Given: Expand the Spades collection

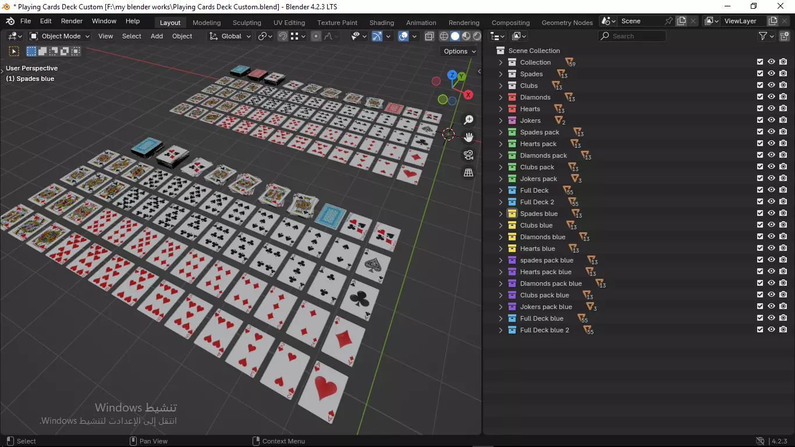Looking at the screenshot, I should coord(501,74).
